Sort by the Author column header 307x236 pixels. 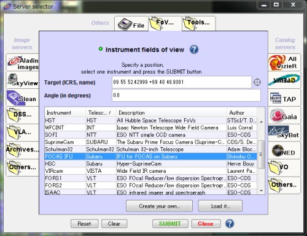pyautogui.click(x=242, y=113)
